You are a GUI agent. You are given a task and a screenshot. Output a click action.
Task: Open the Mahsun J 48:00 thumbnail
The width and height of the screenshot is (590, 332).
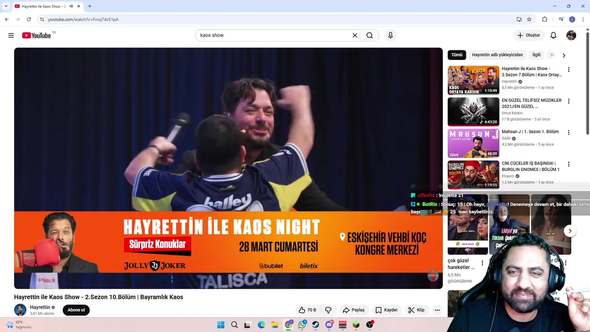473,143
